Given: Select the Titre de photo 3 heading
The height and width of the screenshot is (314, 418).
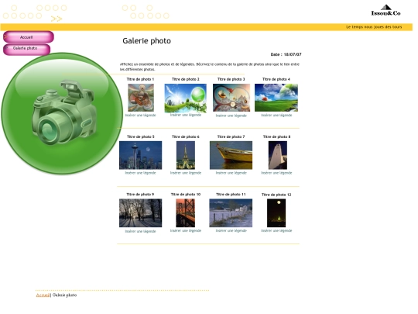Looking at the screenshot, I should click(x=231, y=79).
